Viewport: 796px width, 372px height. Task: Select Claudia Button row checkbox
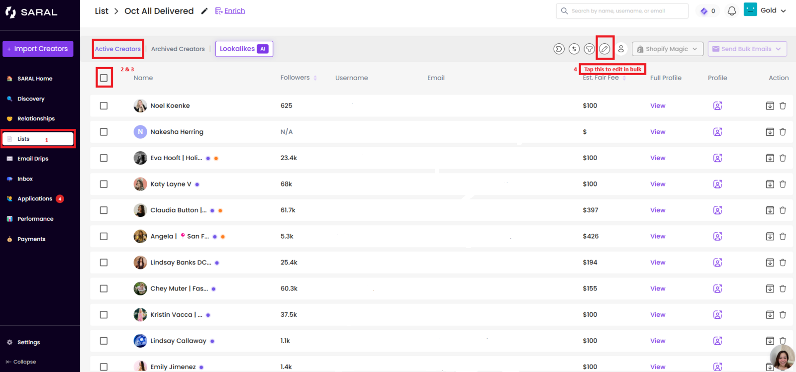(103, 210)
